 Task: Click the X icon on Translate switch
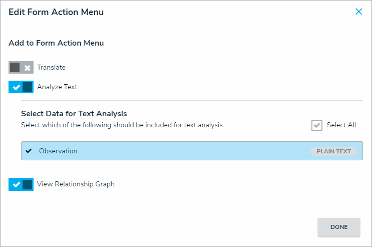[x=28, y=68]
